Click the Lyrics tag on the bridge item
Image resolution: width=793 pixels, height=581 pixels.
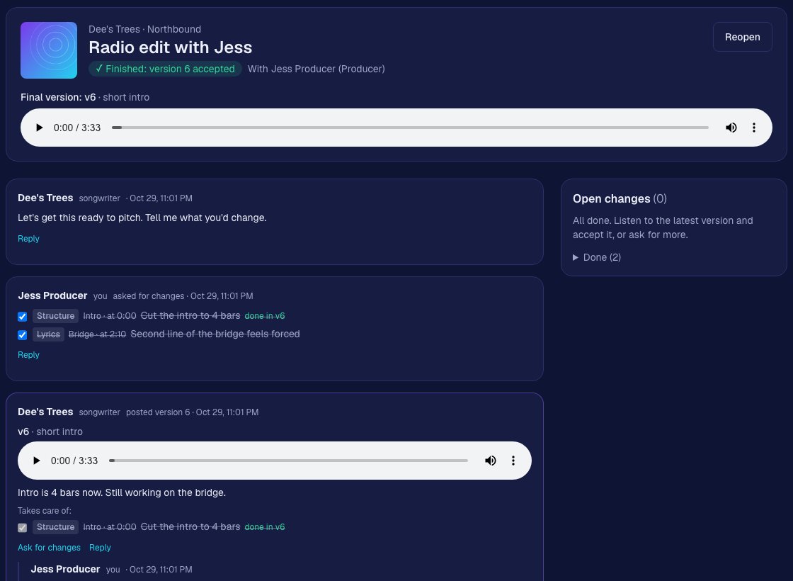[49, 334]
